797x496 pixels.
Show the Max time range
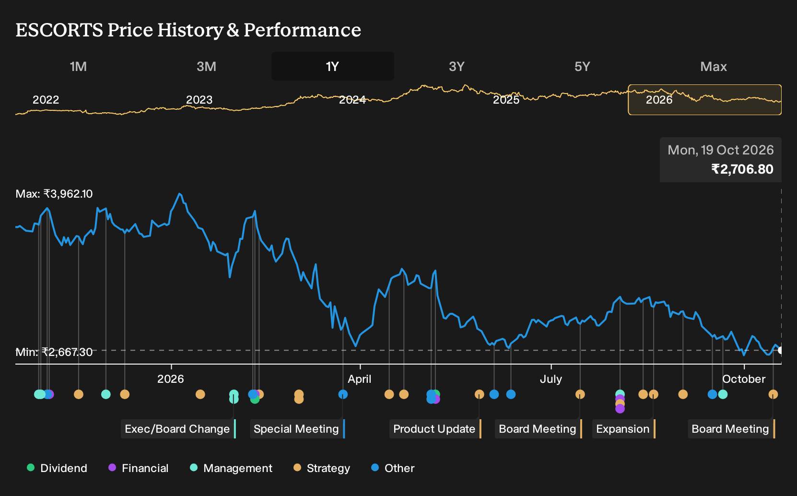point(714,66)
